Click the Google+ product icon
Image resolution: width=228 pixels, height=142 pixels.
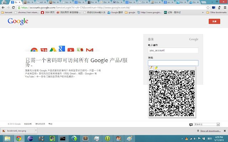tap(44, 50)
